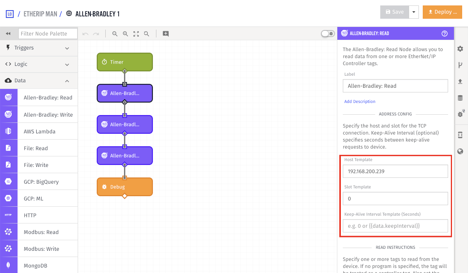Image resolution: width=468 pixels, height=273 pixels.
Task: Select the Modbus: Write palette node
Action: point(39,249)
